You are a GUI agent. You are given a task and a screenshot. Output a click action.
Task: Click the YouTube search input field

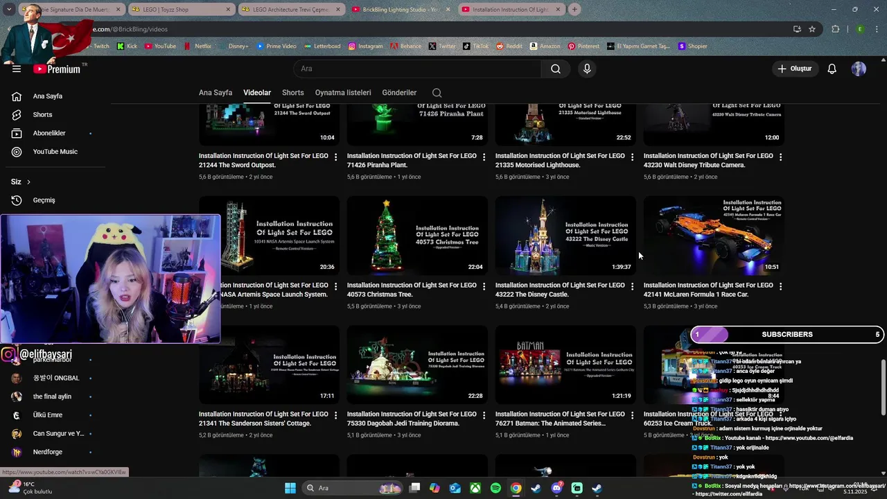click(418, 69)
